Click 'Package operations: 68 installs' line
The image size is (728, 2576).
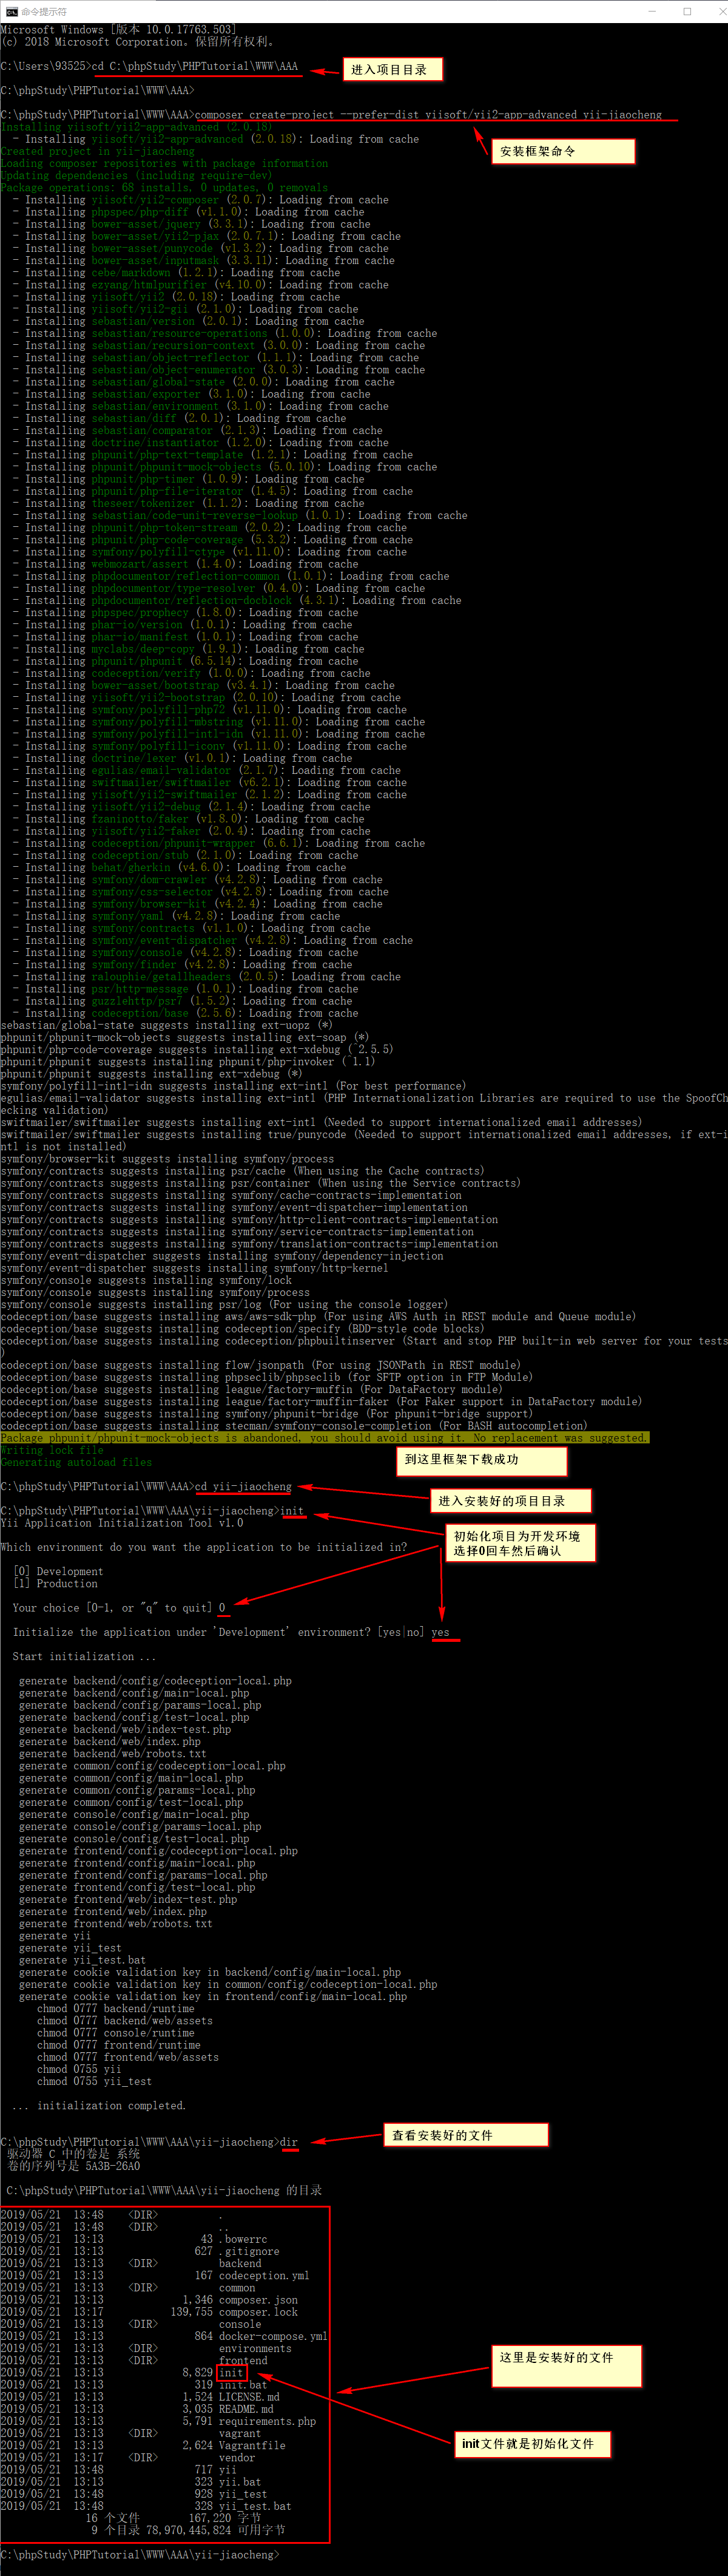[x=164, y=187]
